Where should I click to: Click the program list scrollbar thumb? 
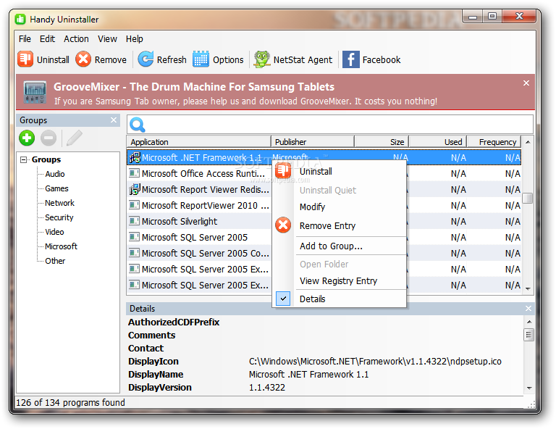click(x=528, y=198)
